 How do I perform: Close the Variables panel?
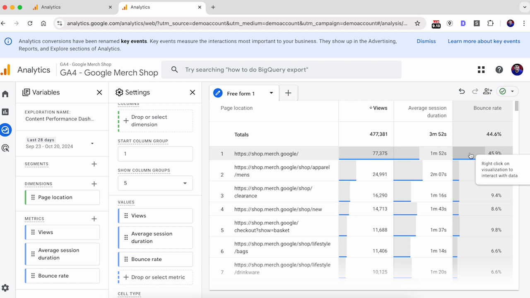[x=99, y=92]
